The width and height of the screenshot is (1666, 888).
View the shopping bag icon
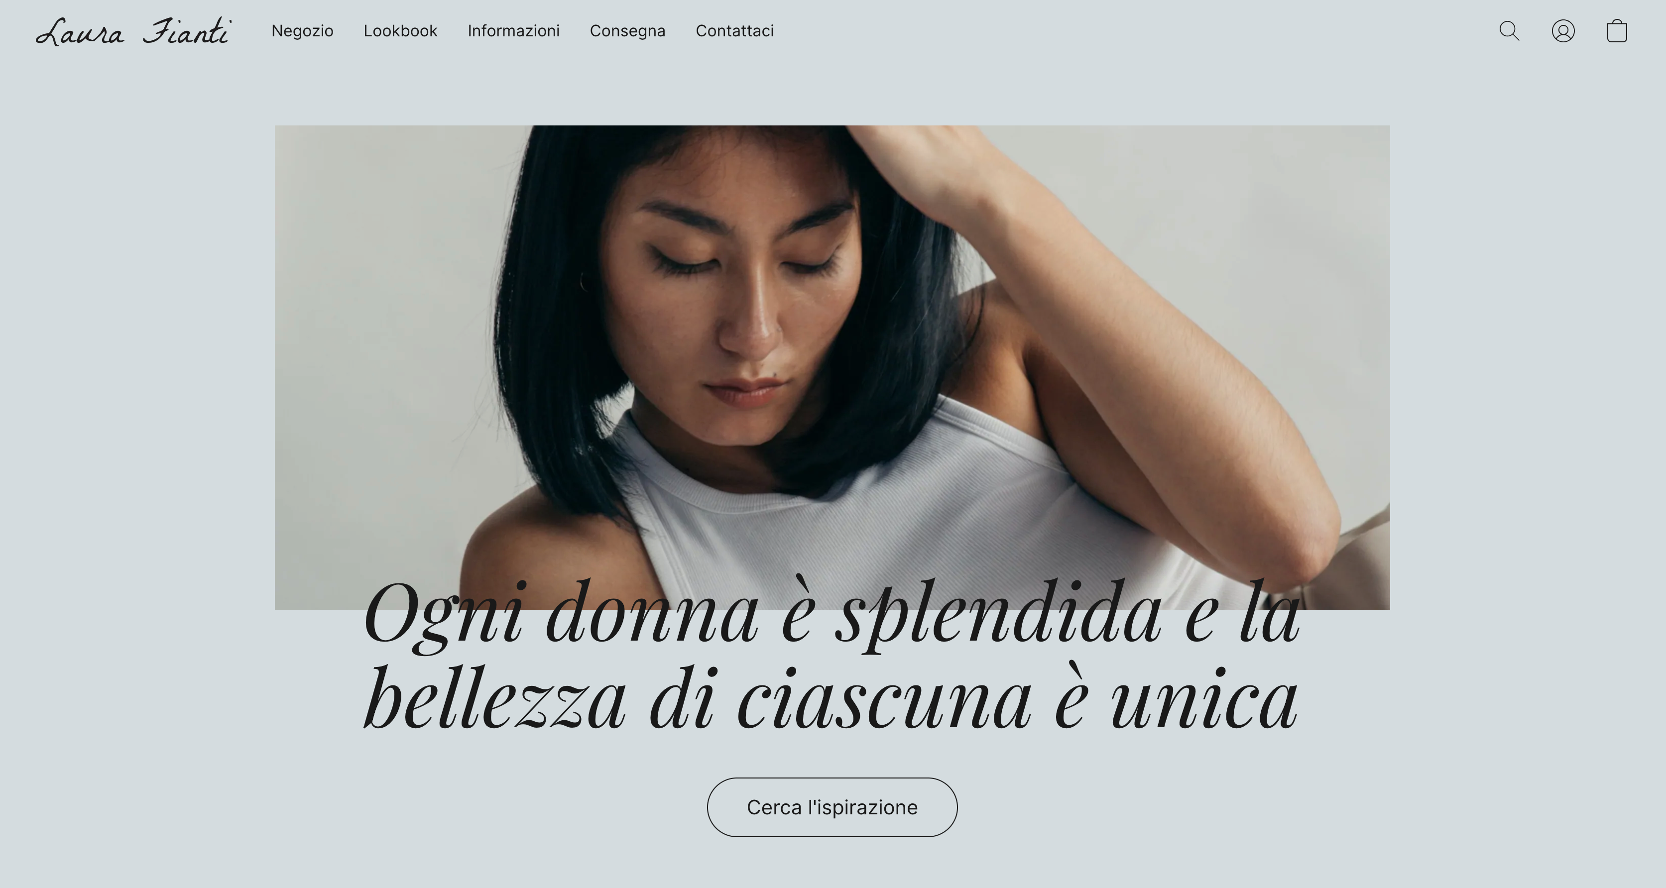tap(1617, 30)
